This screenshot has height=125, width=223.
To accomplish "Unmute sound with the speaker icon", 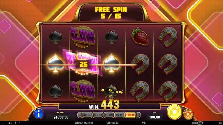I will 10,123.
